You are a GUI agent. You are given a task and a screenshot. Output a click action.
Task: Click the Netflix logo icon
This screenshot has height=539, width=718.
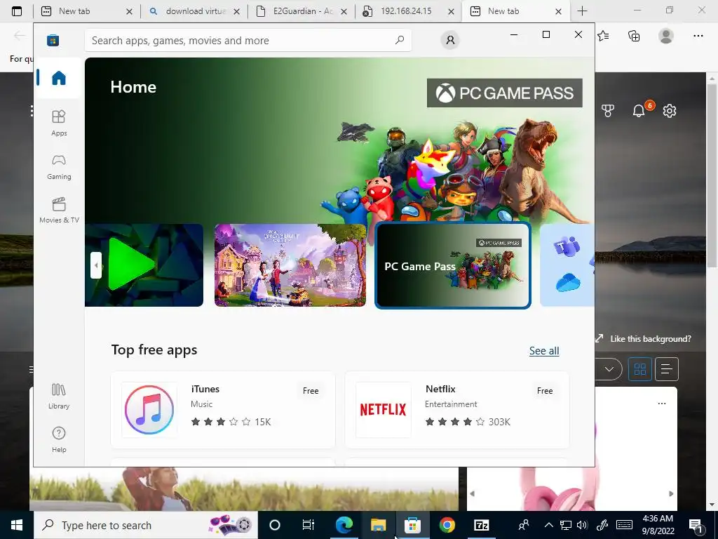tap(384, 410)
